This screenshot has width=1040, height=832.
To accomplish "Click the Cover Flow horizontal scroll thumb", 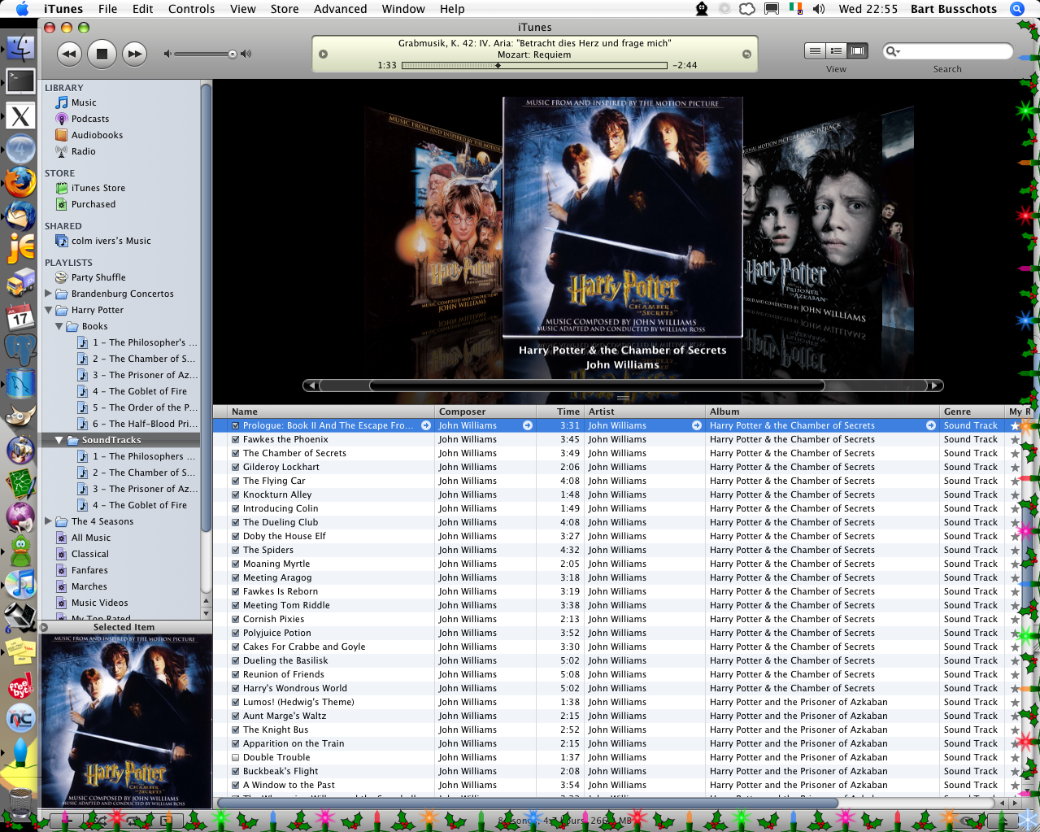I will 597,386.
